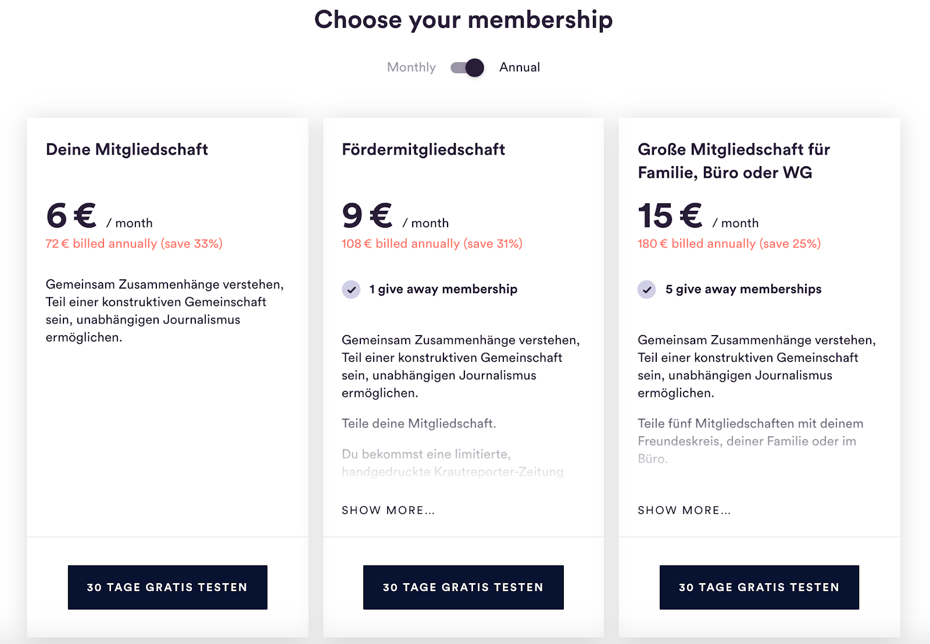
Task: Click the 6 € per month price
Action: point(99,216)
